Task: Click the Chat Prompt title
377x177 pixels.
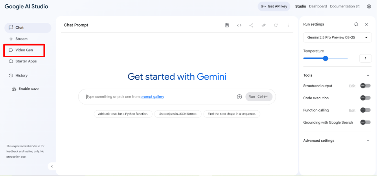Action: 76,25
